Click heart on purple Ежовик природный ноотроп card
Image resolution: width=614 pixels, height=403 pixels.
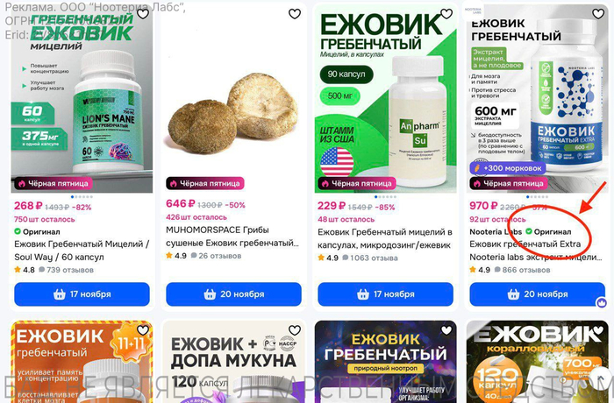coord(446,330)
